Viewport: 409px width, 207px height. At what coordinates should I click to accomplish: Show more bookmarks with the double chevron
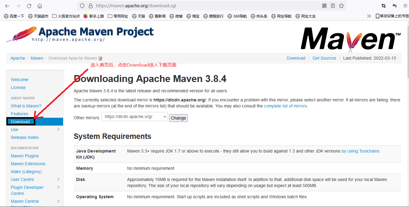[369, 16]
